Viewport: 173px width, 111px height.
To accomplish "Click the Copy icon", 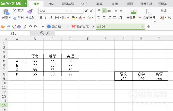I will point(15,18).
